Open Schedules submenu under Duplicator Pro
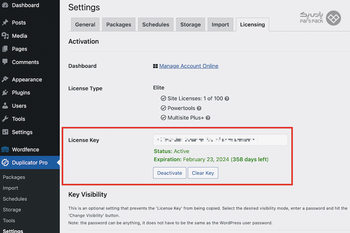The height and width of the screenshot is (233, 350). (x=15, y=199)
